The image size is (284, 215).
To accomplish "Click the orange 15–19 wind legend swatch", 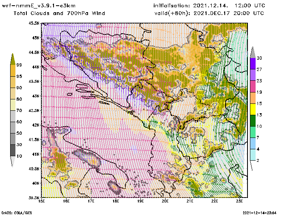I will click(253, 98).
